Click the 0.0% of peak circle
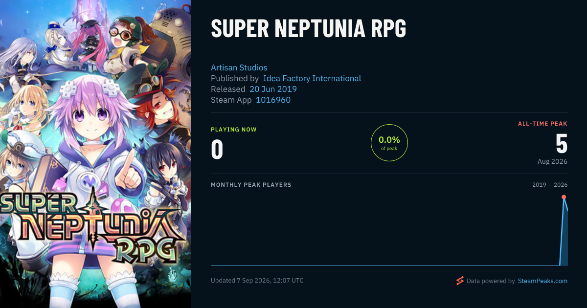 click(389, 143)
